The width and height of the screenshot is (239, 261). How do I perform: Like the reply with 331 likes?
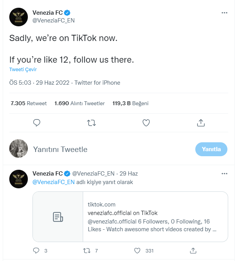137,251
